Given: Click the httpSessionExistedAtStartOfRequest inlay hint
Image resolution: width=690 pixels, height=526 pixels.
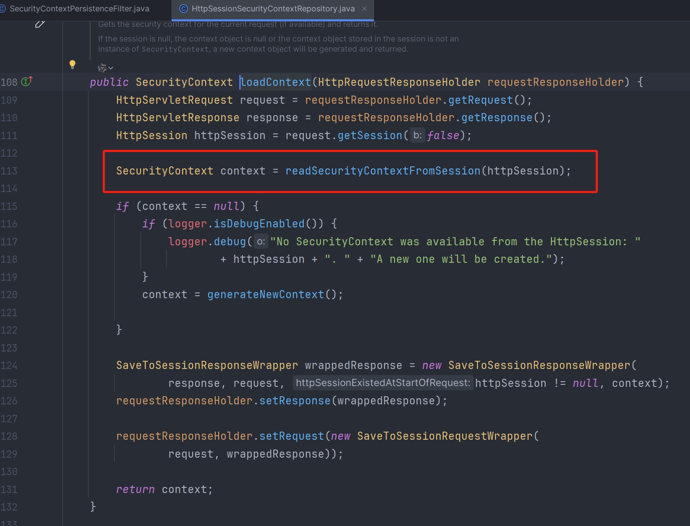Looking at the screenshot, I should [x=383, y=383].
